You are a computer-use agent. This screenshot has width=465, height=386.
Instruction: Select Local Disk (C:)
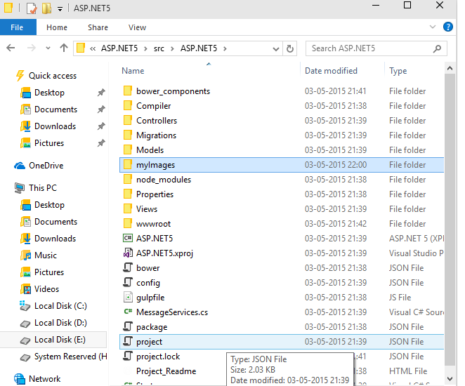coord(60,306)
